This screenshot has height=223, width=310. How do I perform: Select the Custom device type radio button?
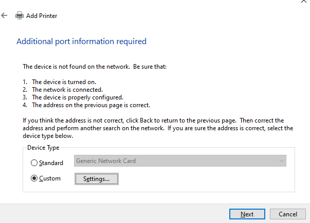tap(34, 178)
